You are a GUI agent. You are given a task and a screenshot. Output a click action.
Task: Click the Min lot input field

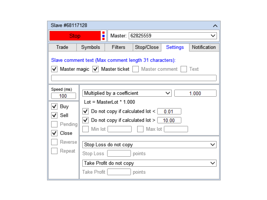119,129
